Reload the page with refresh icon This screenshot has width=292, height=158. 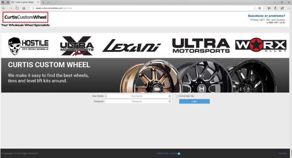pos(17,8)
